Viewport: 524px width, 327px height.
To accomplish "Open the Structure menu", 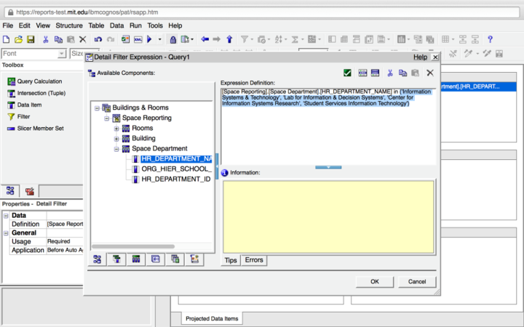I will 69,25.
